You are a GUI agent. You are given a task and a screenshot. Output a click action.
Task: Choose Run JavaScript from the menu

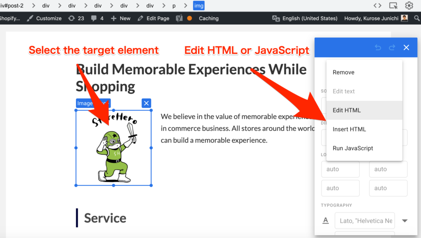(x=364, y=148)
